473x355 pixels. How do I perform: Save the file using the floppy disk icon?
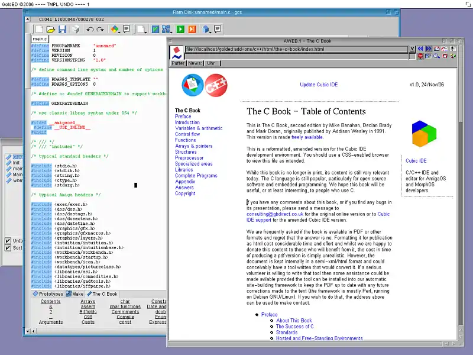(61, 29)
